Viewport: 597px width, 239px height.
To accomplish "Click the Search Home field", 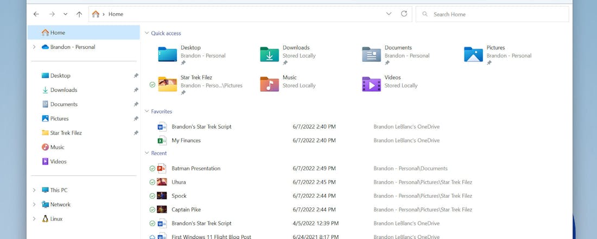I will [x=492, y=14].
